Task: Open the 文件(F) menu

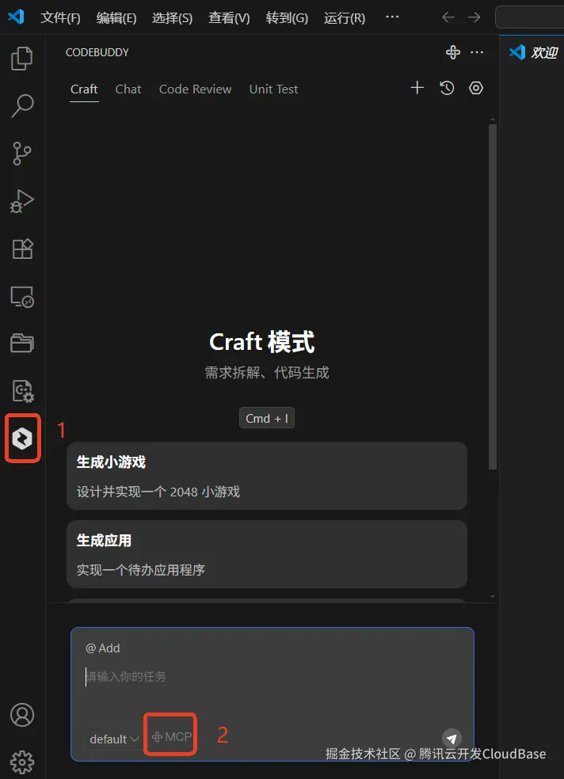Action: click(60, 18)
